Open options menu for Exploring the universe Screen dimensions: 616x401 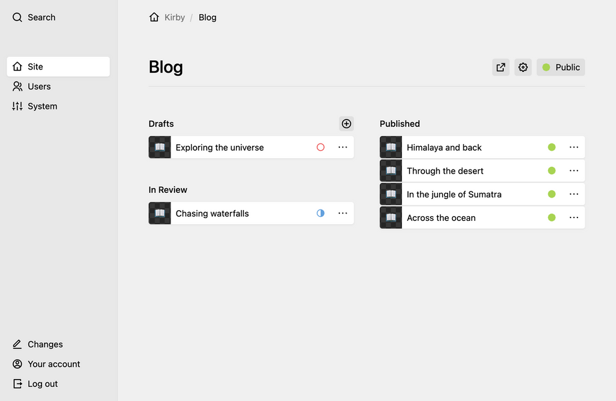pyautogui.click(x=343, y=147)
